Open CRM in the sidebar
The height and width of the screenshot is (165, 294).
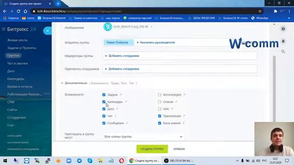pos(11,102)
